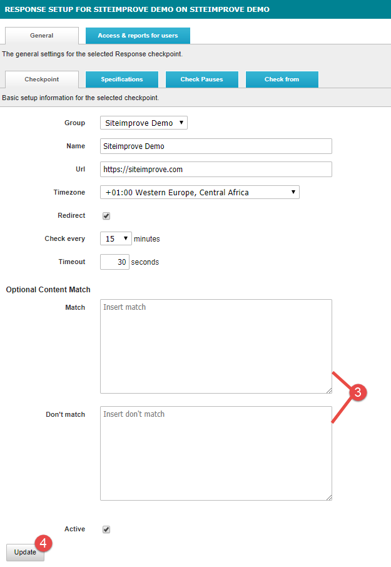Click the Don't match text area
Viewport: 391px width, 567px height.
coord(216,454)
